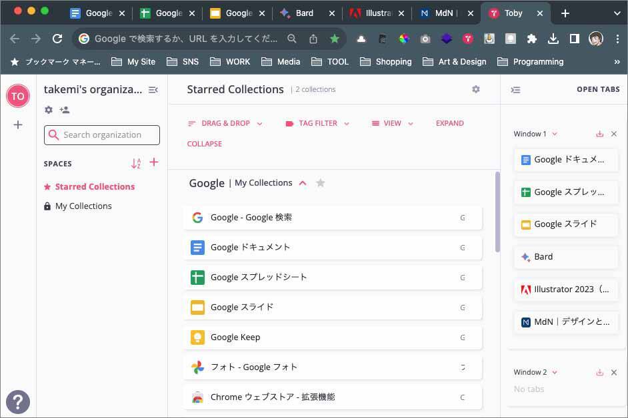This screenshot has width=628, height=418.
Task: Toggle star on Google collection
Action: (321, 183)
